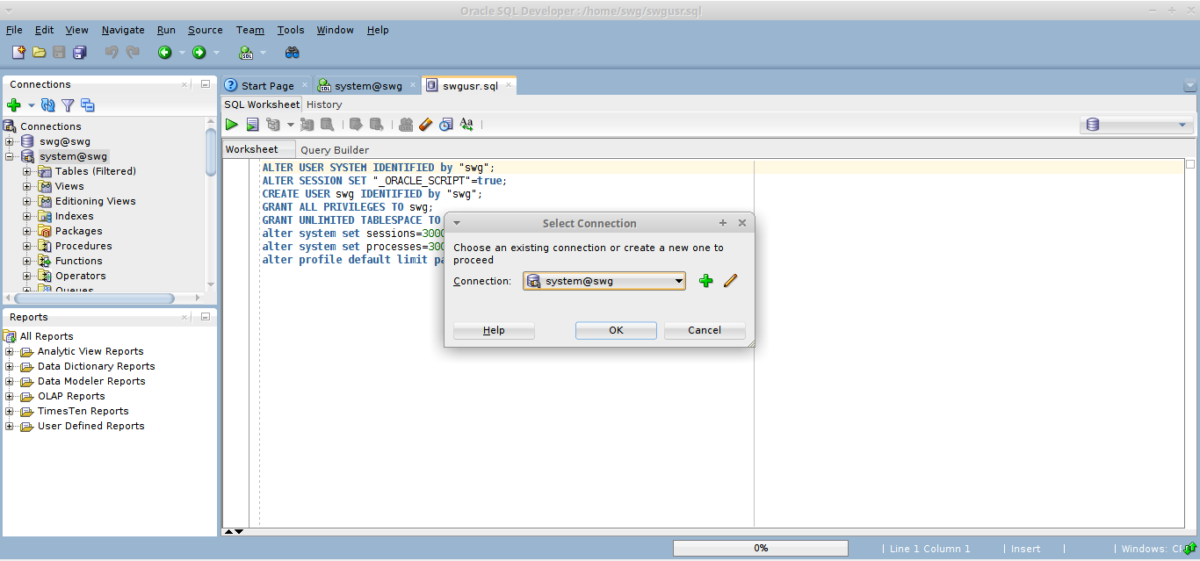Expand Data Dictionary Reports node
This screenshot has width=1200, height=561.
point(10,366)
